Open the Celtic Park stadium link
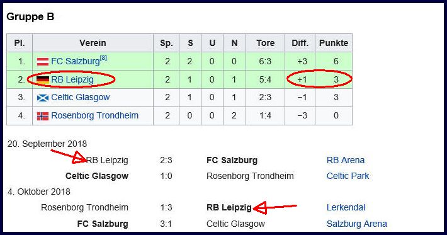 click(x=348, y=176)
